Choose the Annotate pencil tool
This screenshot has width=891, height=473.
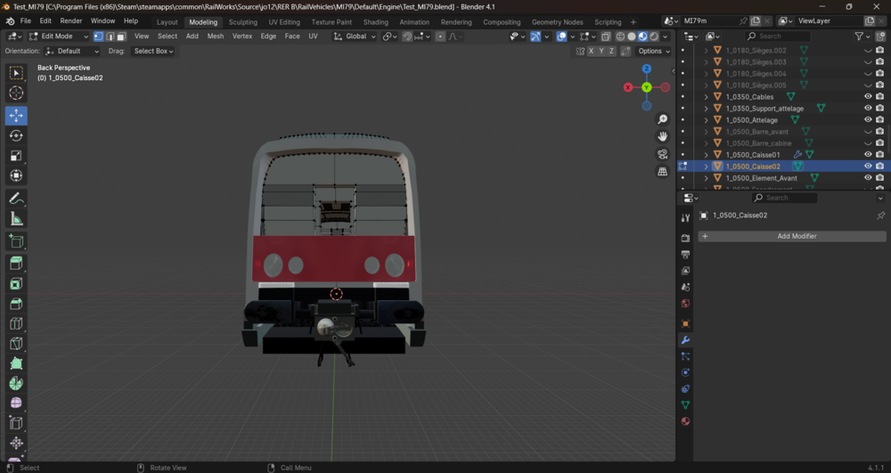(x=16, y=198)
